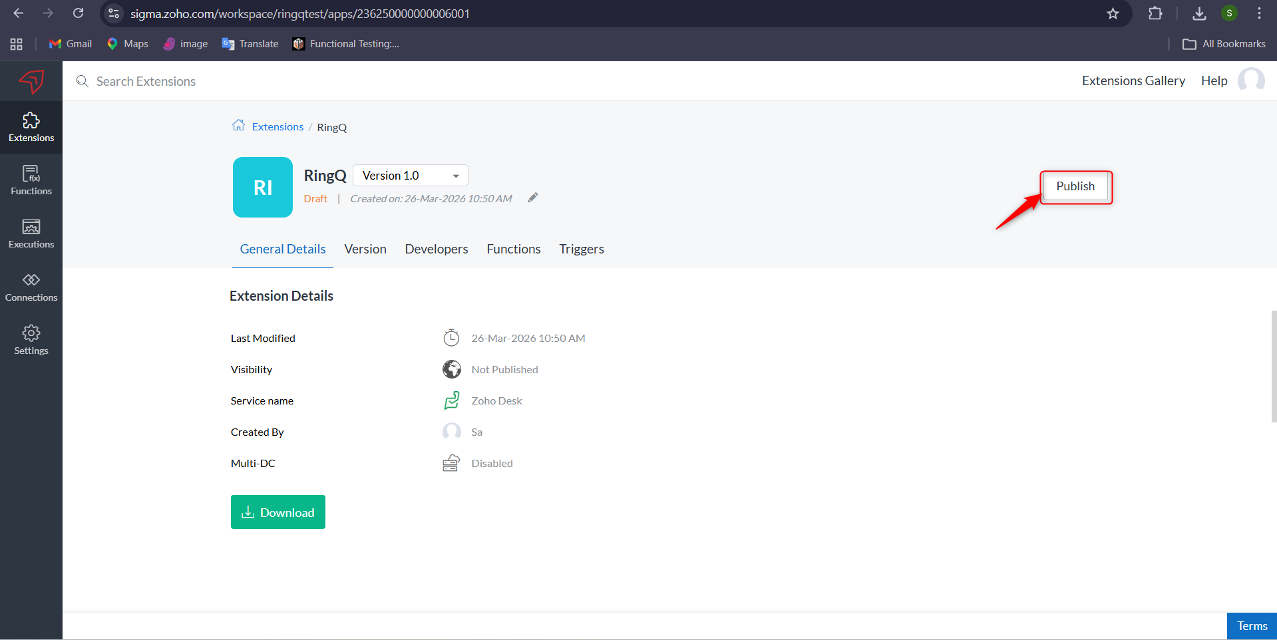Image resolution: width=1277 pixels, height=640 pixels.
Task: Reload the page with browser refresh icon
Action: 79,13
